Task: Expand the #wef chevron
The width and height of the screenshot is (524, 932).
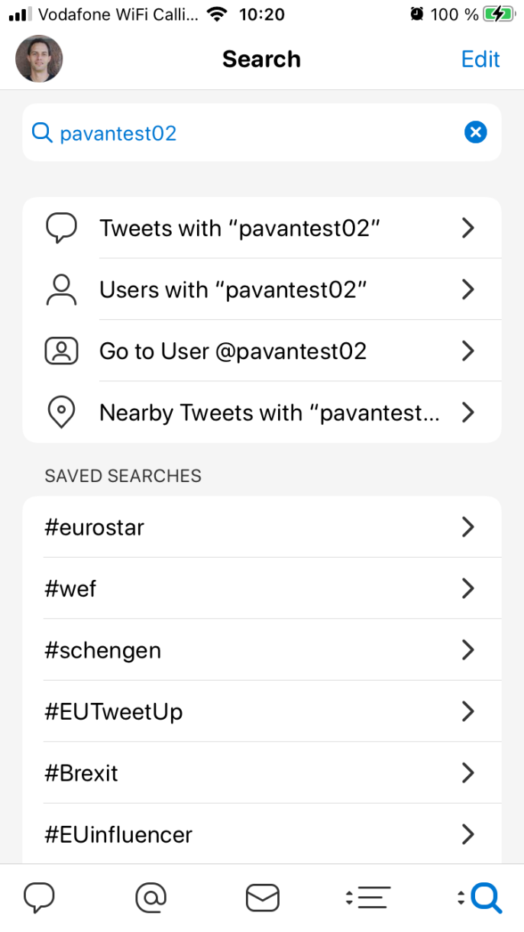Action: tap(468, 589)
